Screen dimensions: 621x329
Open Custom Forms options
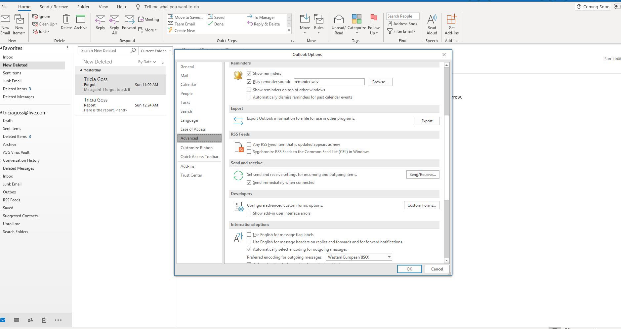[422, 205]
